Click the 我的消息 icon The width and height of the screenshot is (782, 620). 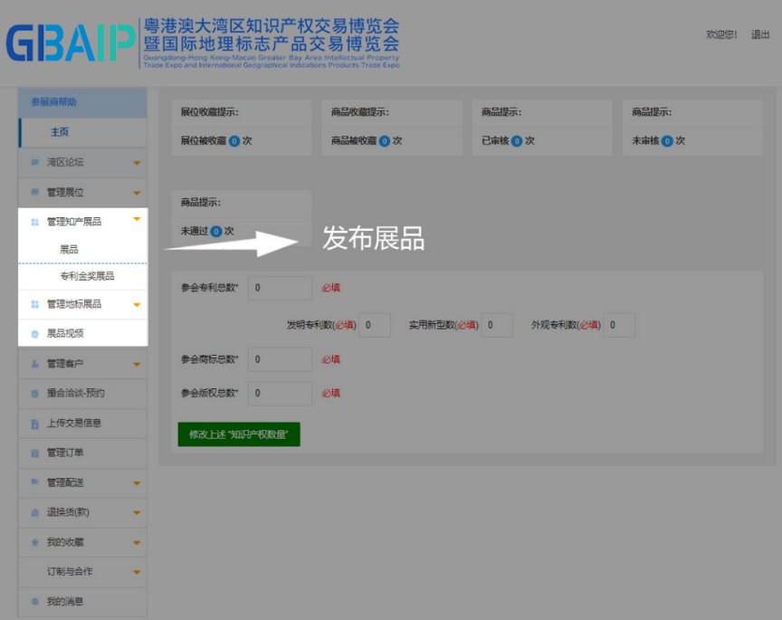35,602
